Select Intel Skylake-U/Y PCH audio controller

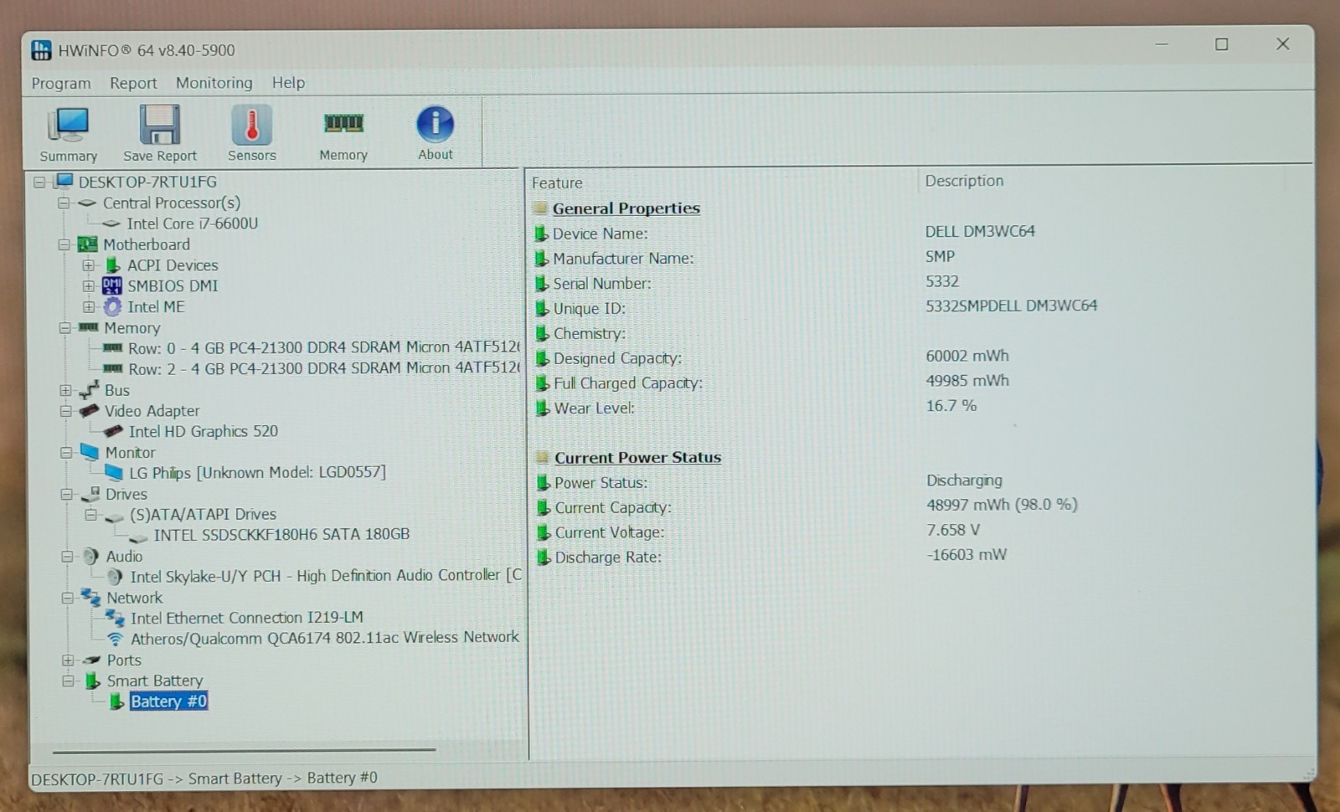326,576
